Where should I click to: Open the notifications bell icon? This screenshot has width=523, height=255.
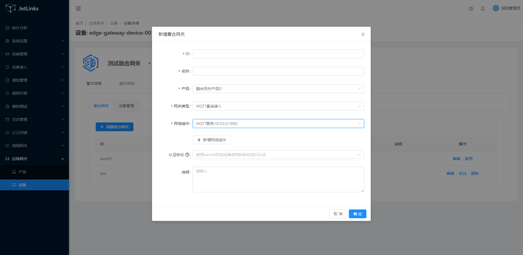pyautogui.click(x=483, y=9)
